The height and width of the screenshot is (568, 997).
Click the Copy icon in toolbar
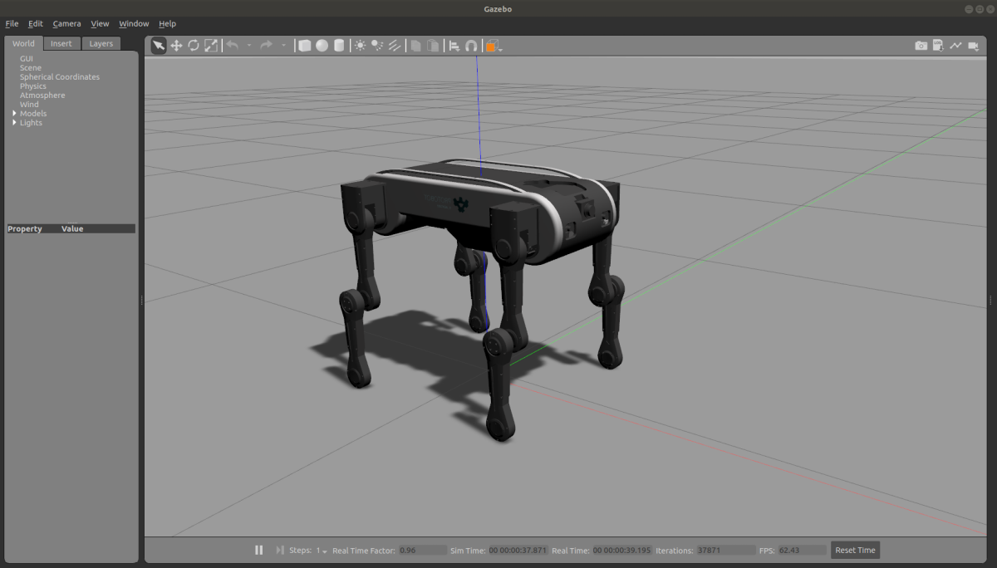(x=415, y=46)
